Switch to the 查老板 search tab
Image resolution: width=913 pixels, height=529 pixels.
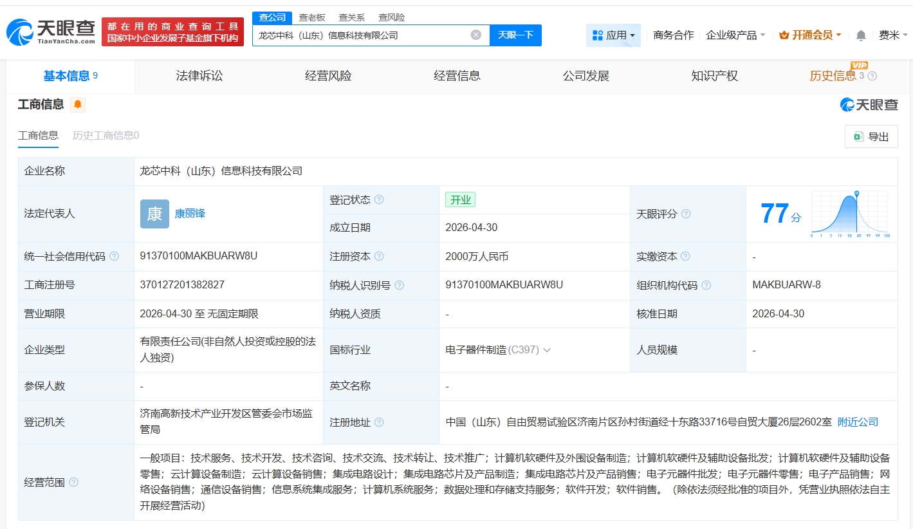tap(312, 17)
